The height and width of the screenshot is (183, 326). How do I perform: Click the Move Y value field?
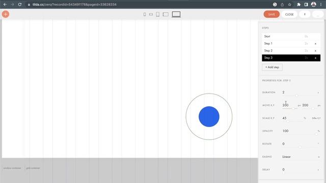[309, 105]
